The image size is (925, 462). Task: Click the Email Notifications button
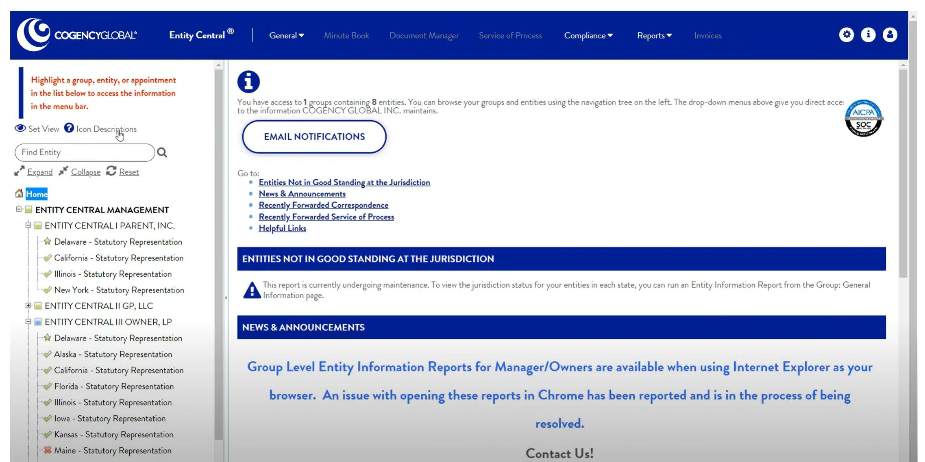pyautogui.click(x=314, y=137)
